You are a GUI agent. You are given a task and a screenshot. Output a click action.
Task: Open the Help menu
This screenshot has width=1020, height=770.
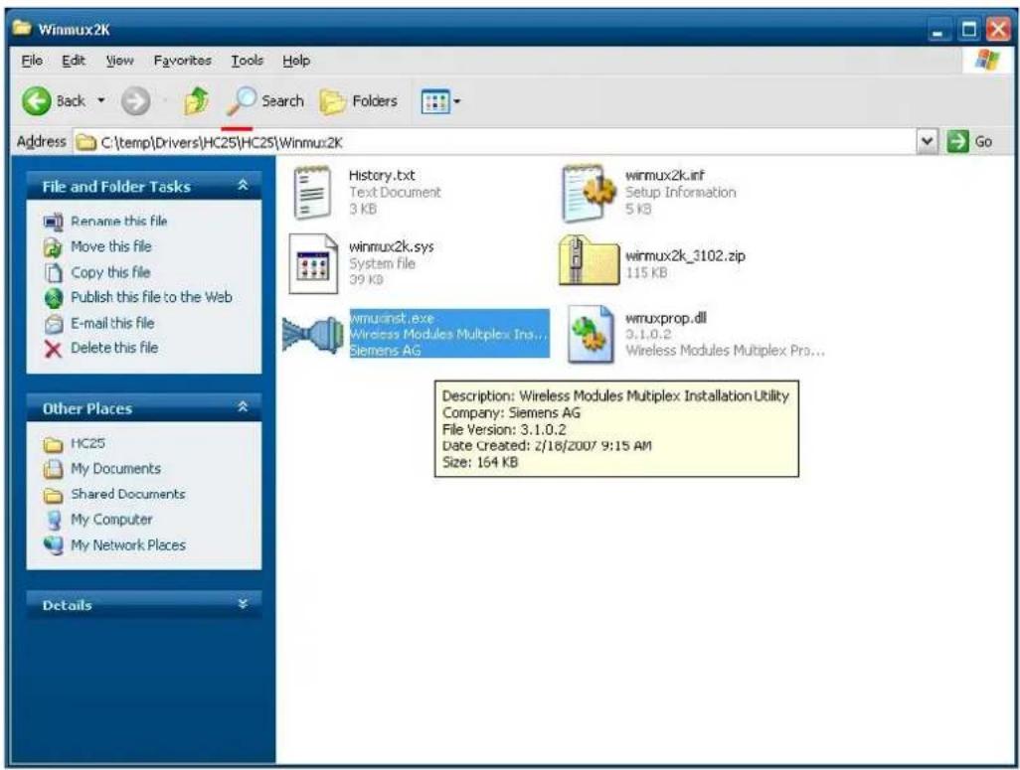[x=296, y=61]
